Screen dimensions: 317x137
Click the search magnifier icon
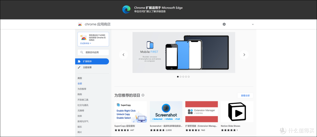82,52
